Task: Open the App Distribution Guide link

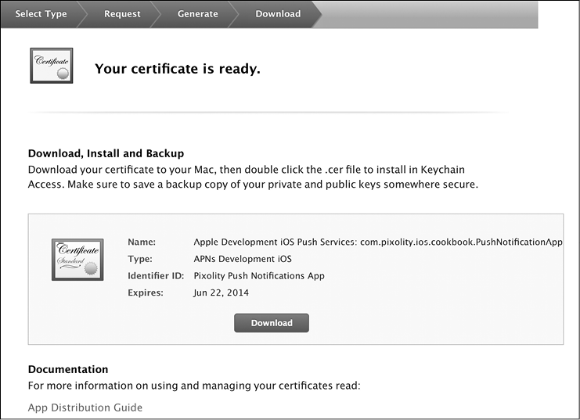Action: pyautogui.click(x=85, y=407)
